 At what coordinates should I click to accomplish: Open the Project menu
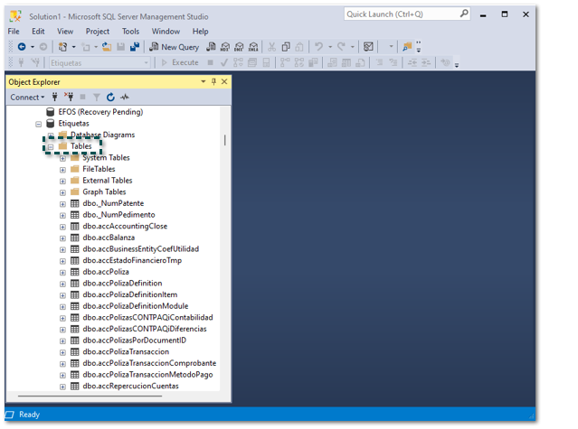tap(97, 32)
